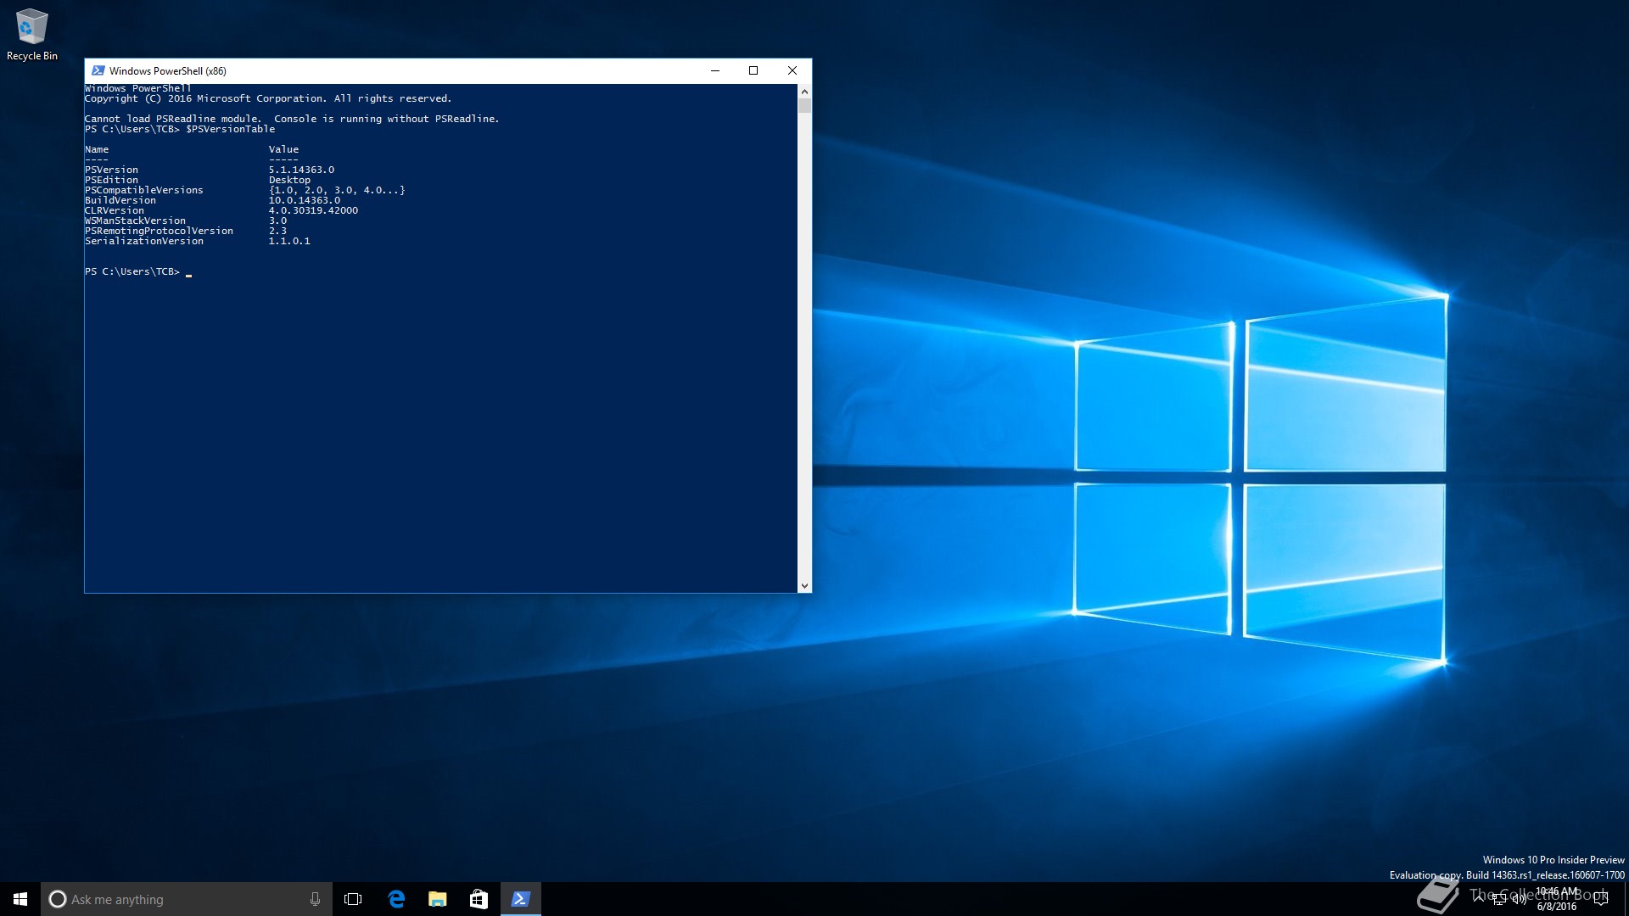Select the Recycle Bin desktop icon
This screenshot has height=916, width=1629.
pos(32,35)
